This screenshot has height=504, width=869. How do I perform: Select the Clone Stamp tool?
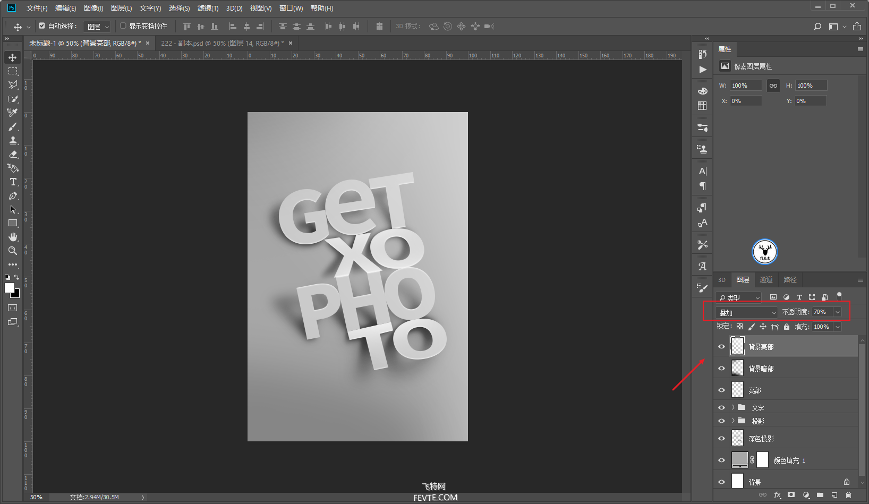click(13, 140)
